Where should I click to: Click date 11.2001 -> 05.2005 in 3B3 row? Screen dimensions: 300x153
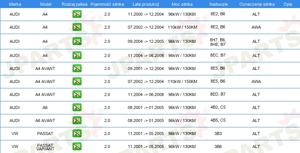tap(146, 133)
